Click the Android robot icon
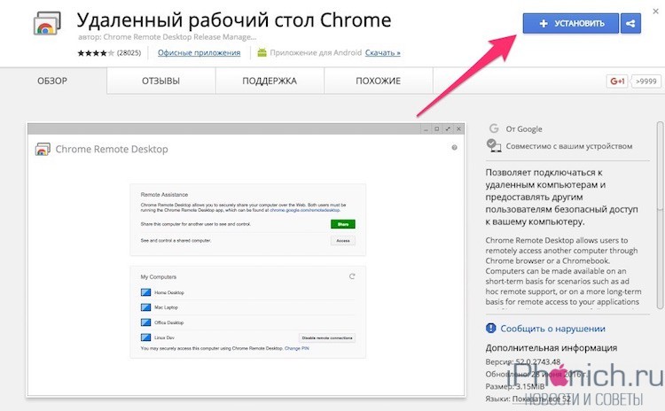The width and height of the screenshot is (665, 411). [262, 52]
